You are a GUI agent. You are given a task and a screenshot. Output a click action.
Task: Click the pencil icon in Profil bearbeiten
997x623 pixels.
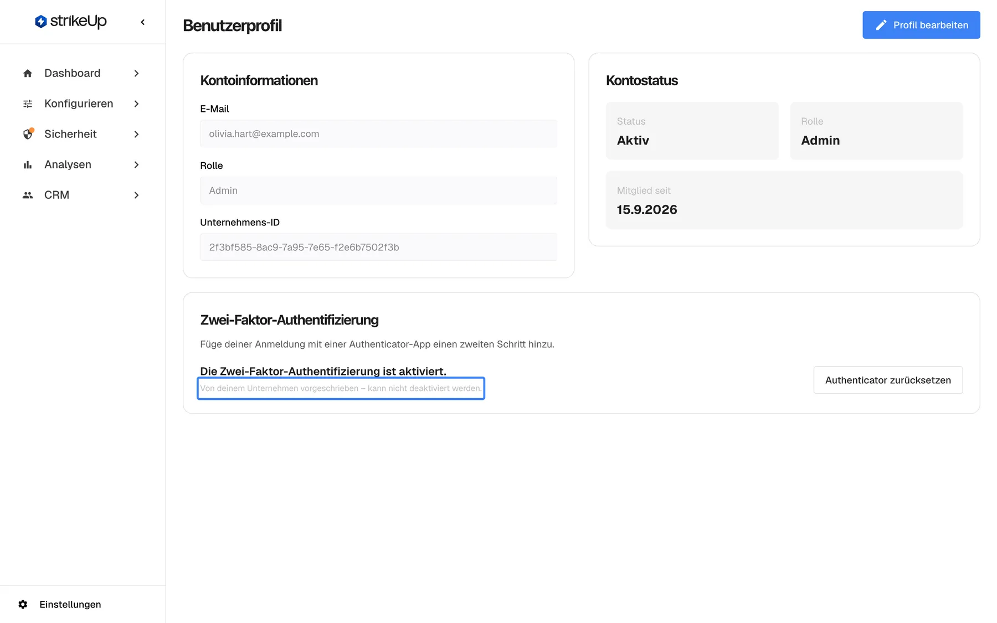click(x=881, y=25)
